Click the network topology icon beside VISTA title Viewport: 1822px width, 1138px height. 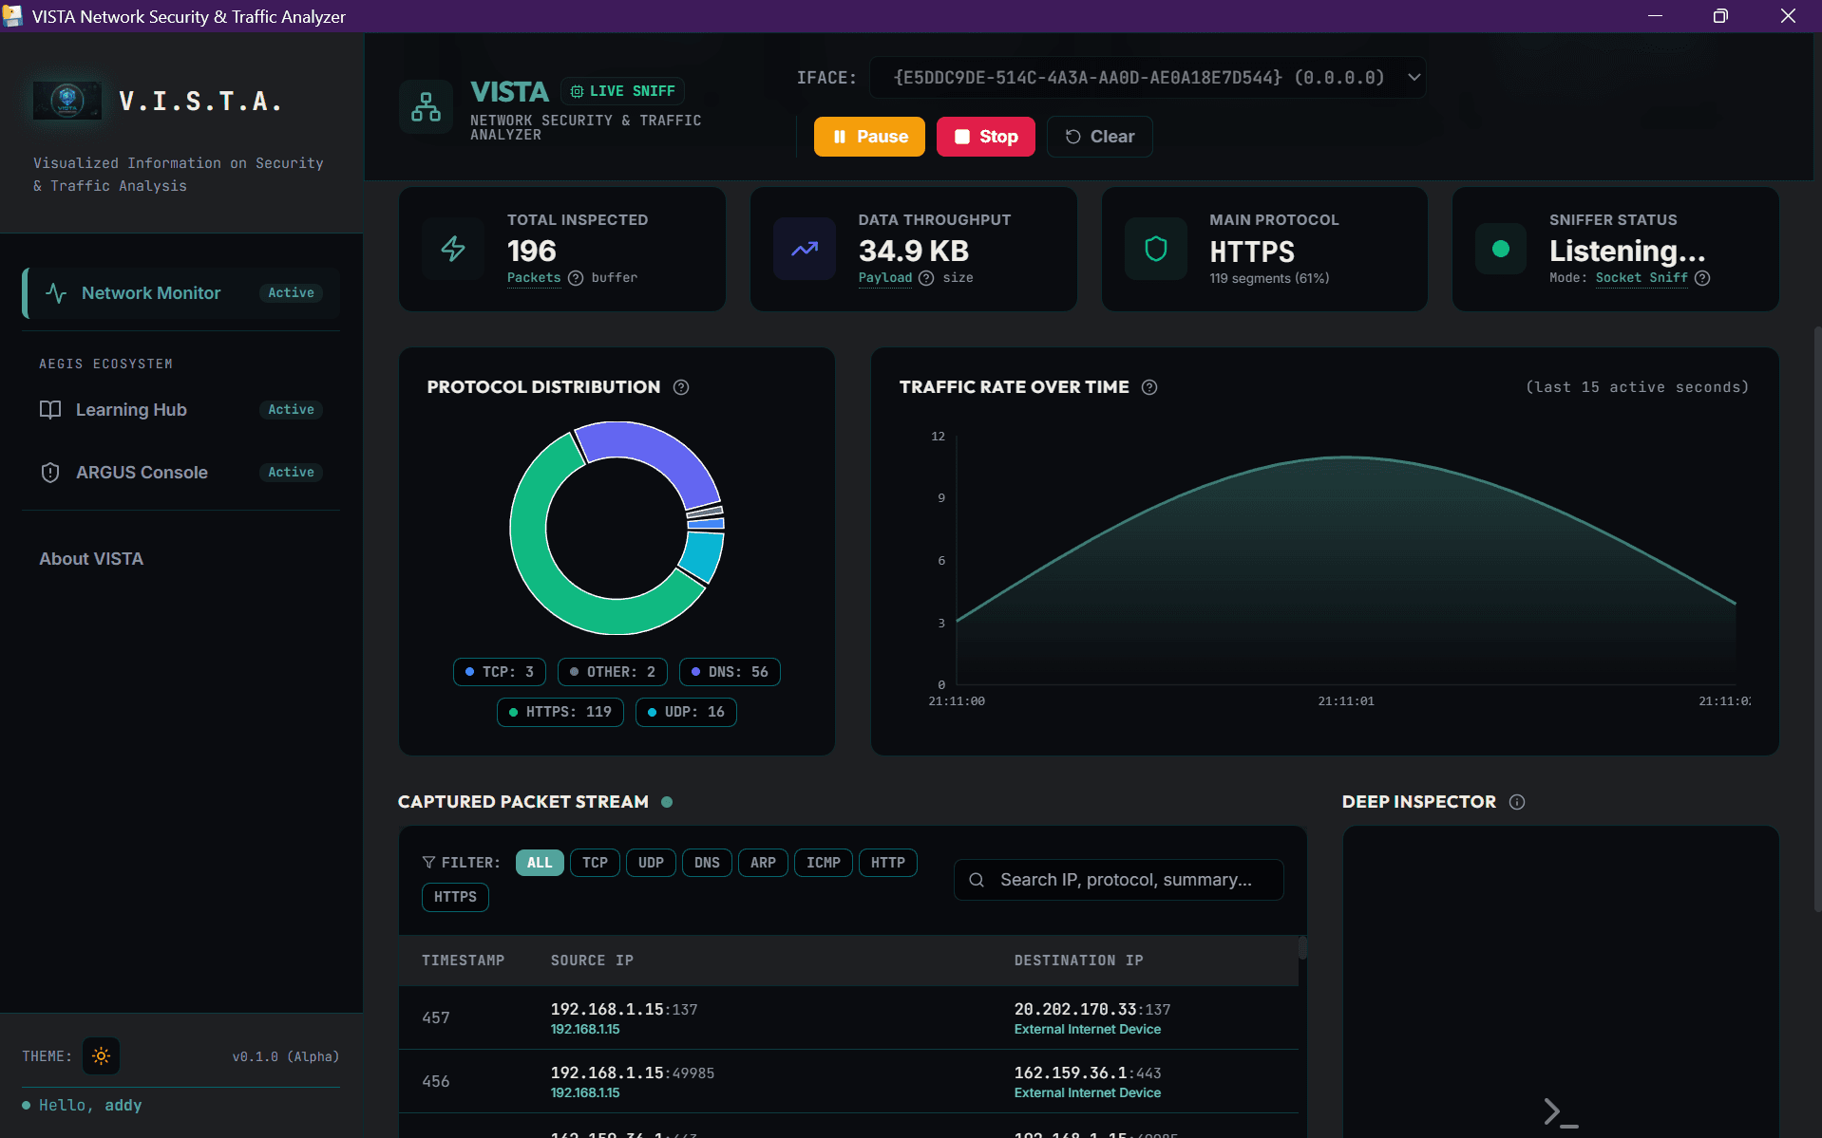[426, 107]
